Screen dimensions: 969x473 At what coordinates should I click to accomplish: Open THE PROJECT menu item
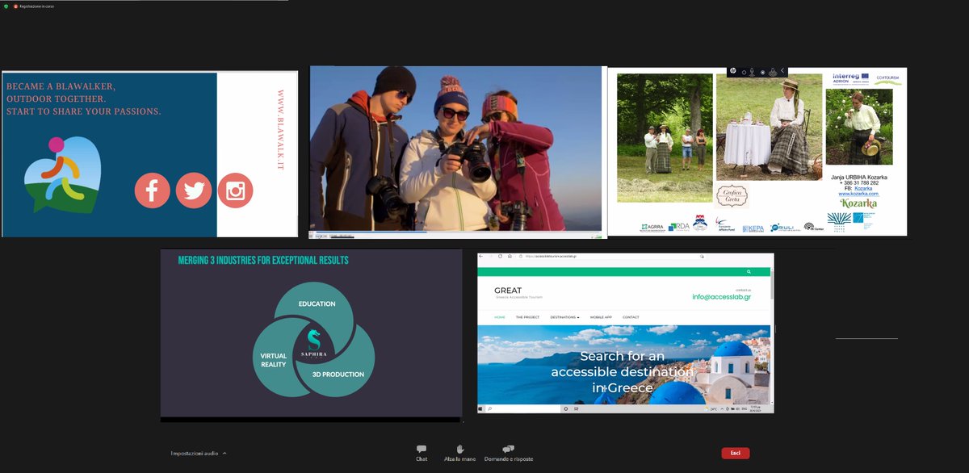pyautogui.click(x=527, y=317)
